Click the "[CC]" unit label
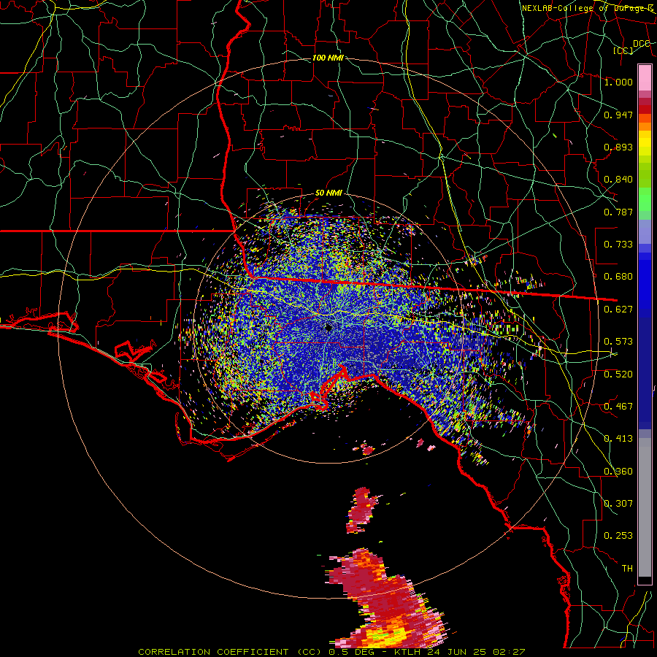Screen dimensions: 657x657 pos(623,50)
